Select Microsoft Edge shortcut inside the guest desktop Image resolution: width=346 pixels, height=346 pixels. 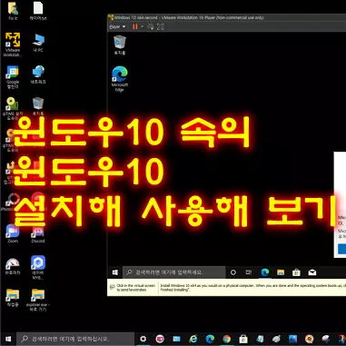pos(120,79)
